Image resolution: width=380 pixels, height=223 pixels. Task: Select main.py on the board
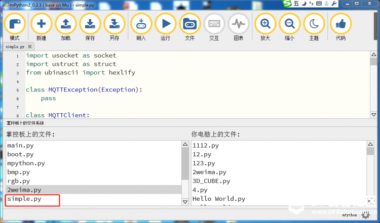(x=94, y=145)
